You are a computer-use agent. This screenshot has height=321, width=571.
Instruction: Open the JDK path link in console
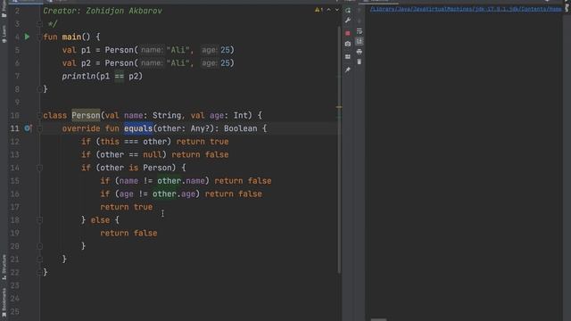466,9
